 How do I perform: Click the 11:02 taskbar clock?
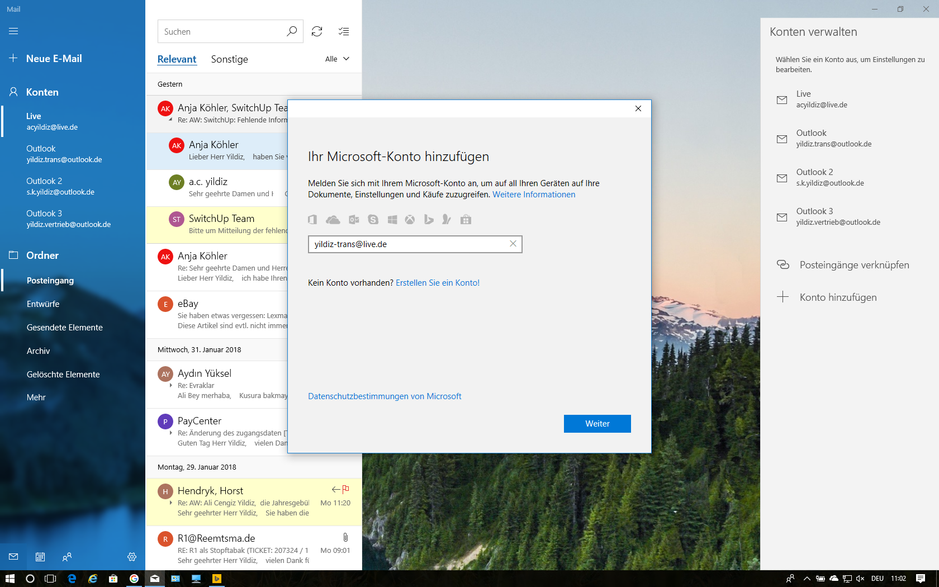tap(898, 579)
